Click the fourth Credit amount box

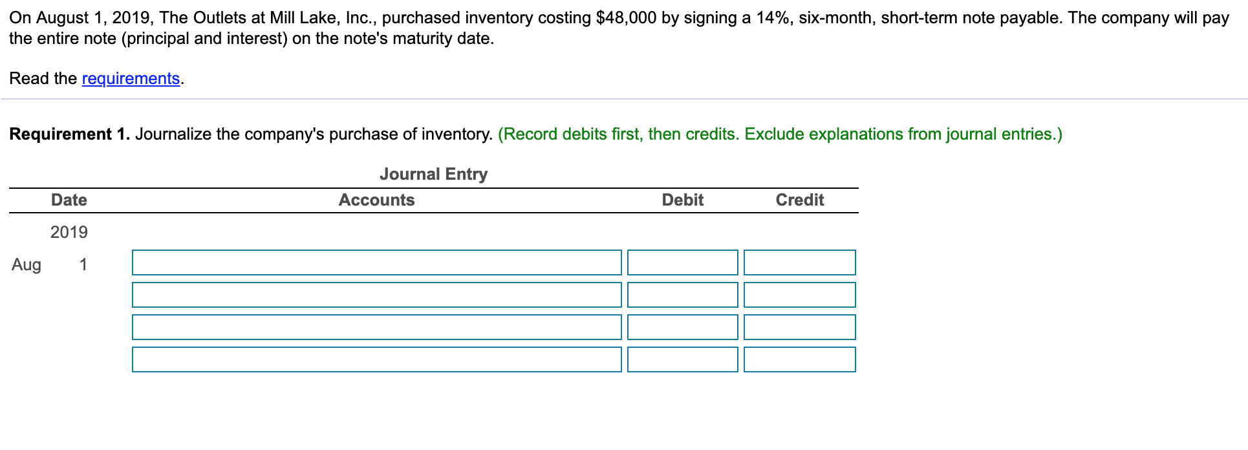pyautogui.click(x=800, y=359)
